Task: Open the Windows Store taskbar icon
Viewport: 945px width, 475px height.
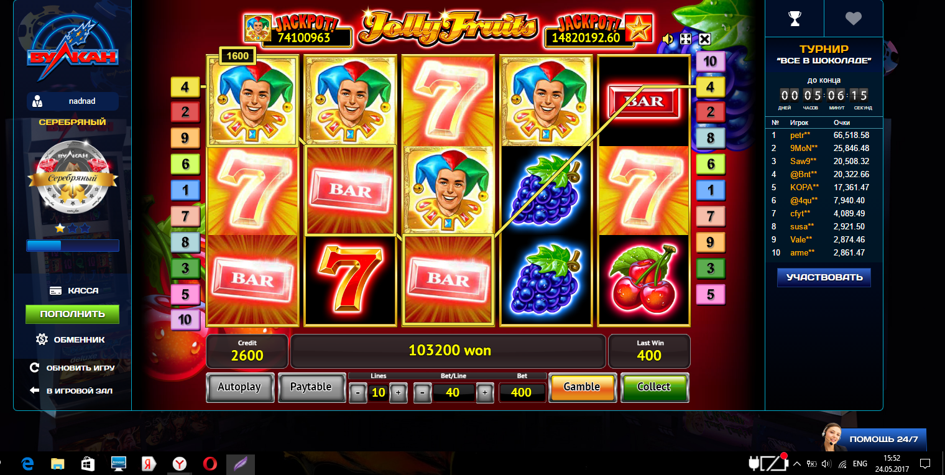Action: click(x=88, y=463)
